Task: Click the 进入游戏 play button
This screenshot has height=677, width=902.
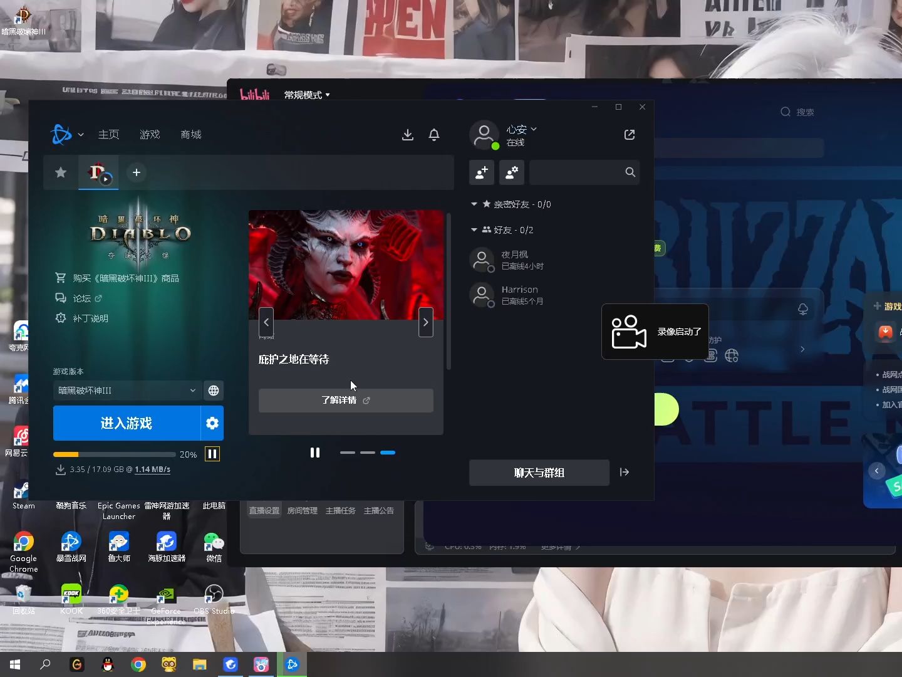Action: pyautogui.click(x=127, y=423)
